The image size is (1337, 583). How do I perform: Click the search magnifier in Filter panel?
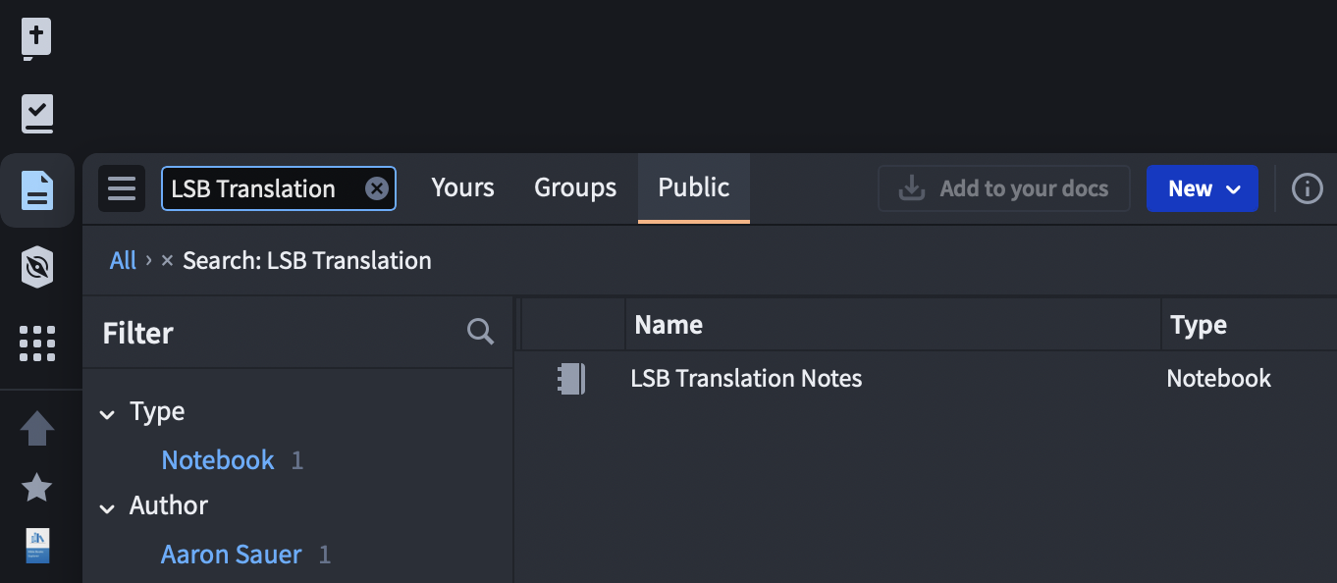[x=480, y=332]
